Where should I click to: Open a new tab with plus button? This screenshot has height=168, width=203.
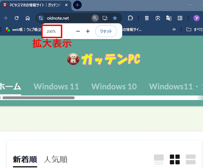(x=77, y=5)
